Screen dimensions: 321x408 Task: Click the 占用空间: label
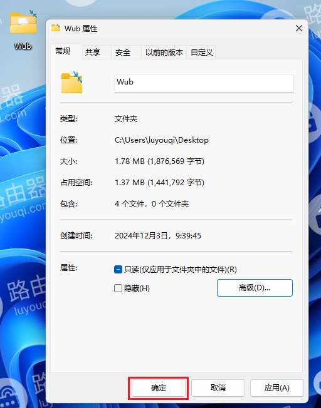pyautogui.click(x=76, y=183)
